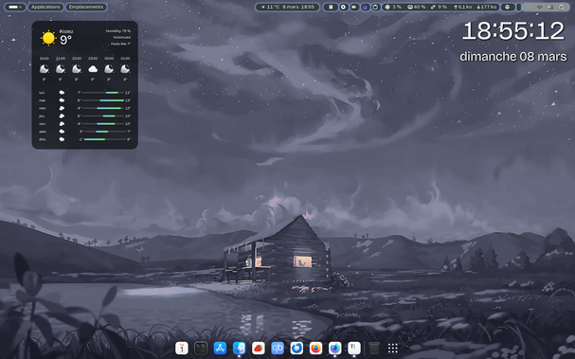This screenshot has width=575, height=359.
Task: Click the round disc icon in the top bar
Action: pos(343,7)
